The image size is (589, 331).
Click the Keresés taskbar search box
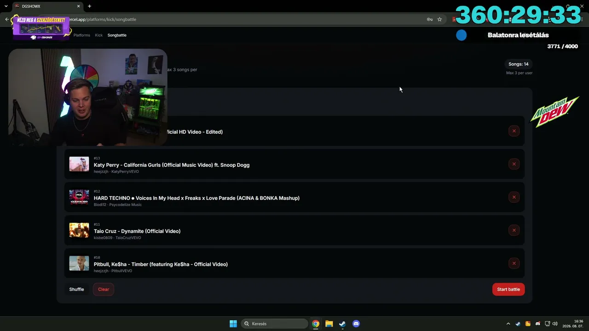[274, 324]
